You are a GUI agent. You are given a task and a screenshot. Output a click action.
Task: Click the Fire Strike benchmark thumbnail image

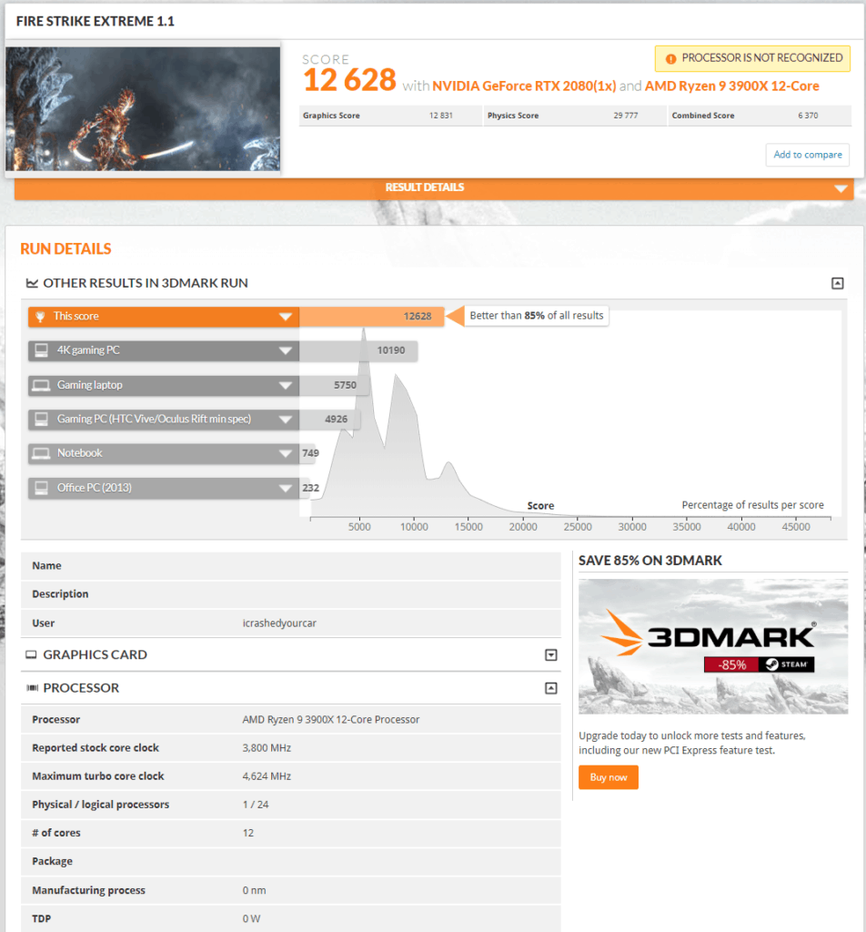pos(144,108)
